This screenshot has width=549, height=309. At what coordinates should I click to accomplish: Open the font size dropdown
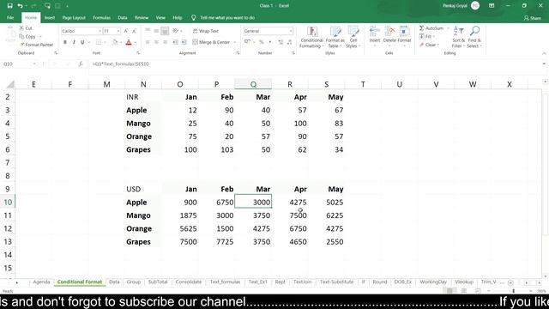(118, 31)
